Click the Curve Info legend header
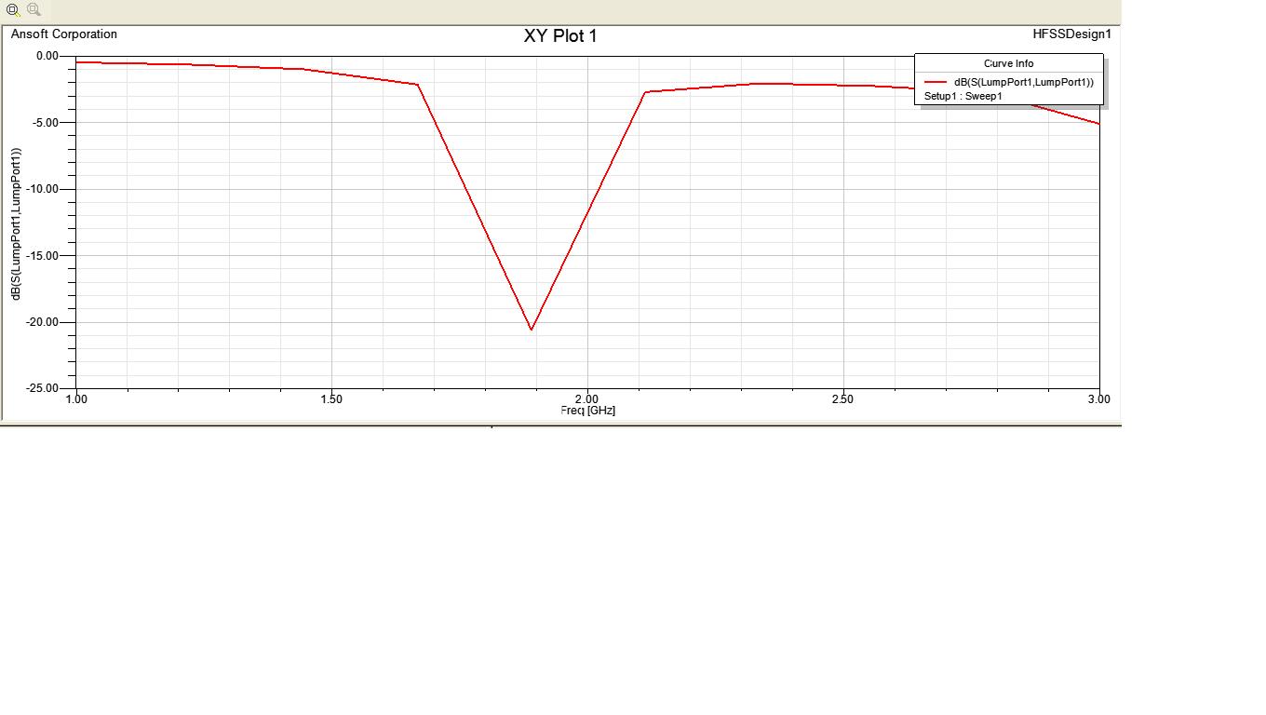Screen dimensions: 1266x715 (1009, 63)
